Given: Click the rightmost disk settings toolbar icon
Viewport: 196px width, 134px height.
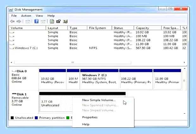Looking at the screenshot, I should pos(65,21).
